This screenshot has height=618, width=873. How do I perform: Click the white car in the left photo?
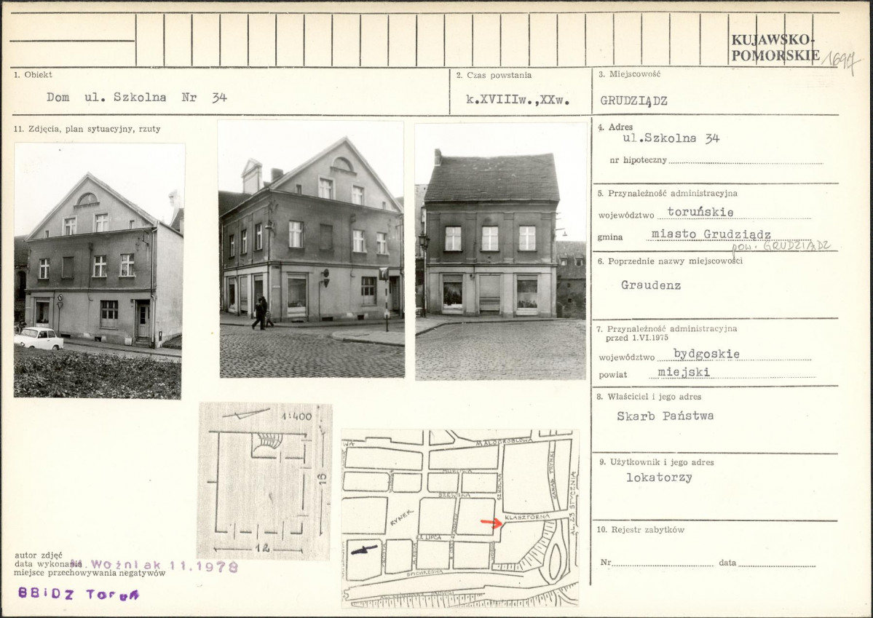tap(39, 338)
